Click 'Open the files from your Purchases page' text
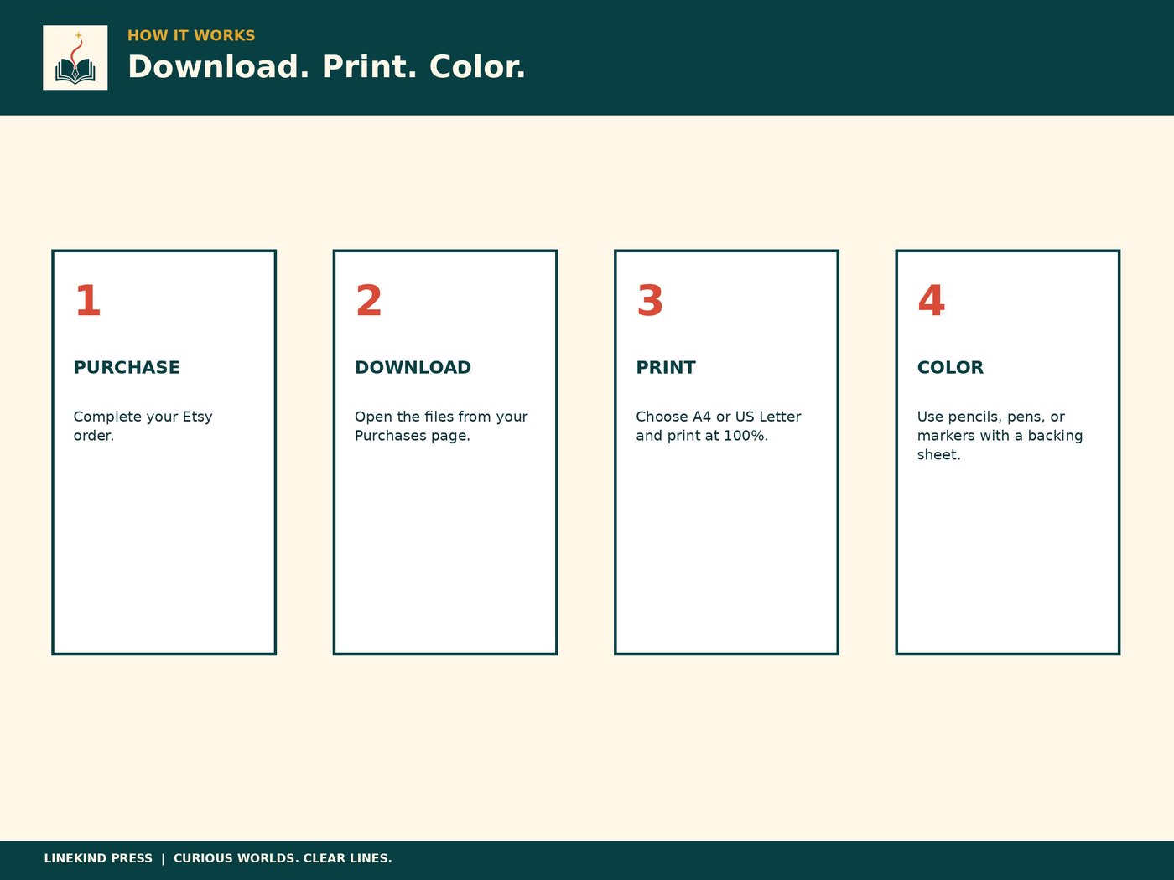Screen dimensions: 1174x880 (x=441, y=426)
